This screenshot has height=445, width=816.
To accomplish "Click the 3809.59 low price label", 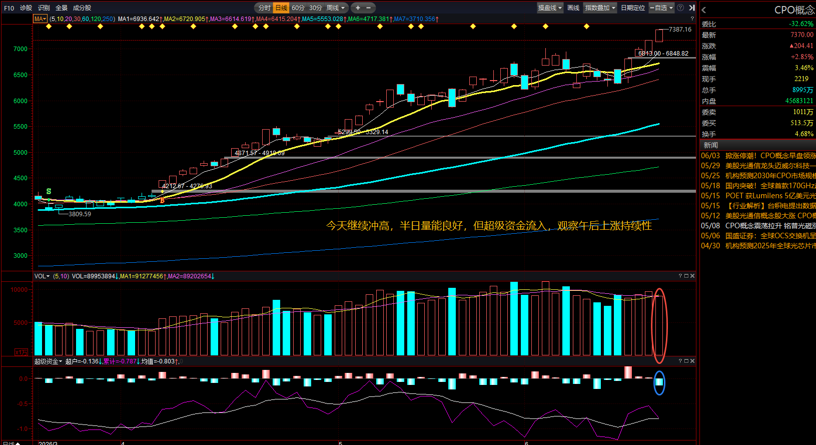I will 80,214.
